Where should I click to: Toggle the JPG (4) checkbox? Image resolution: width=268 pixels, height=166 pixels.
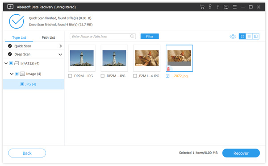(22, 84)
